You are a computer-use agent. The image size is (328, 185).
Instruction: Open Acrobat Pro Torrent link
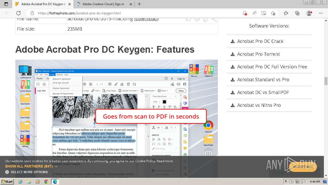pos(258,54)
